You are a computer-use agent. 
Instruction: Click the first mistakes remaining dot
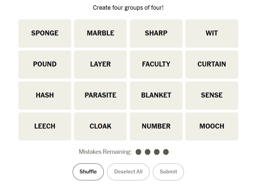click(138, 152)
